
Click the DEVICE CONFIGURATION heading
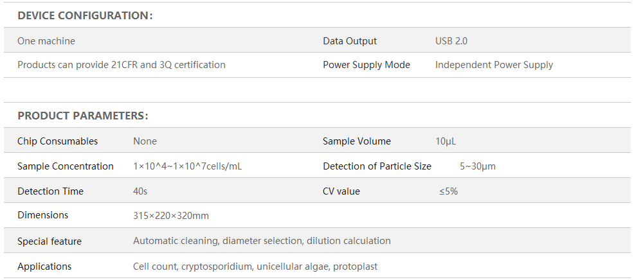85,15
